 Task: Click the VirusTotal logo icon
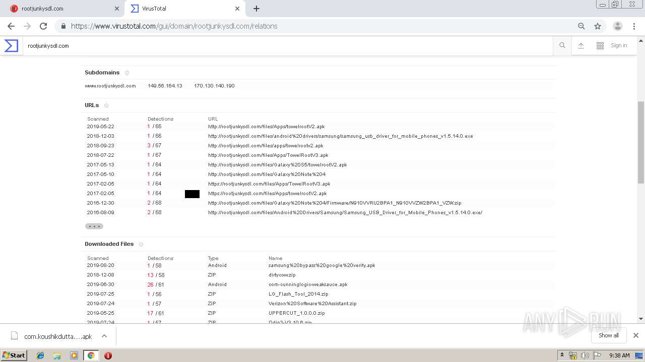pos(11,46)
